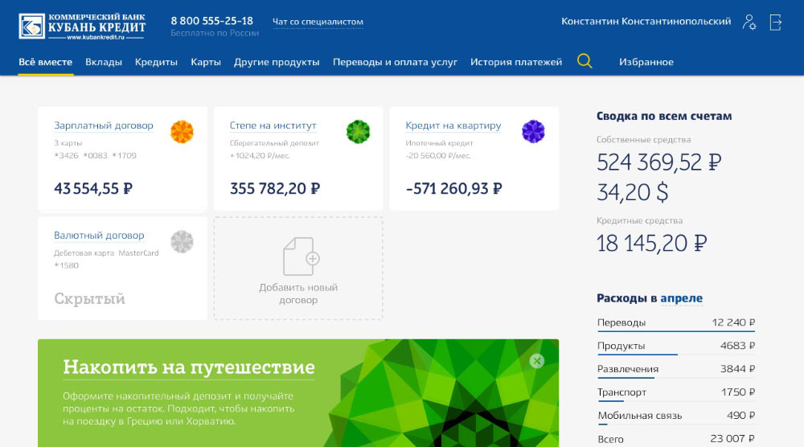Screen dimensions: 804x447
Task: Open the апреле month selector
Action: (682, 298)
